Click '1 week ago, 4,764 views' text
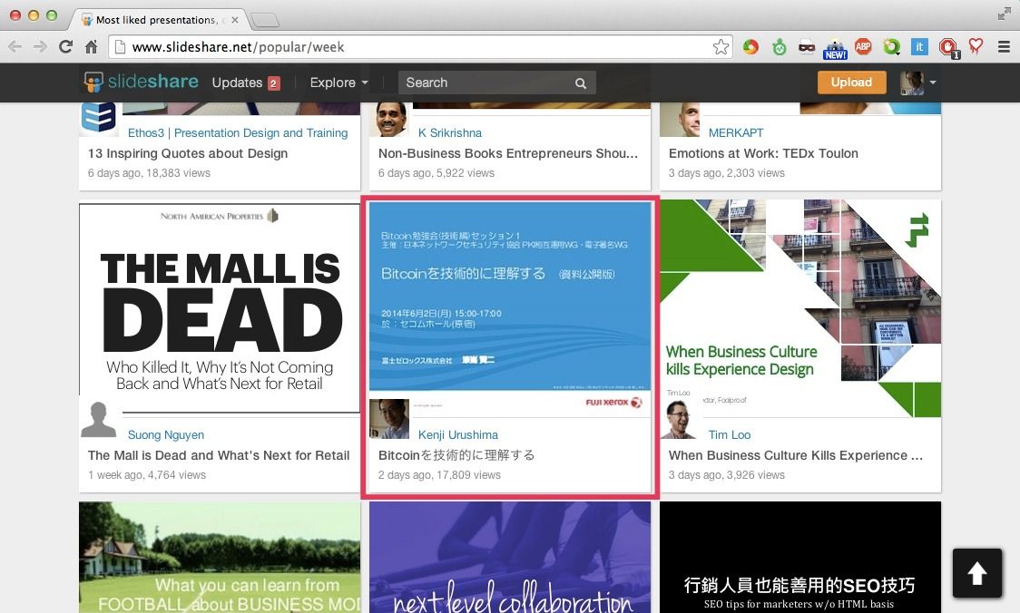Image resolution: width=1020 pixels, height=613 pixels. 147,475
